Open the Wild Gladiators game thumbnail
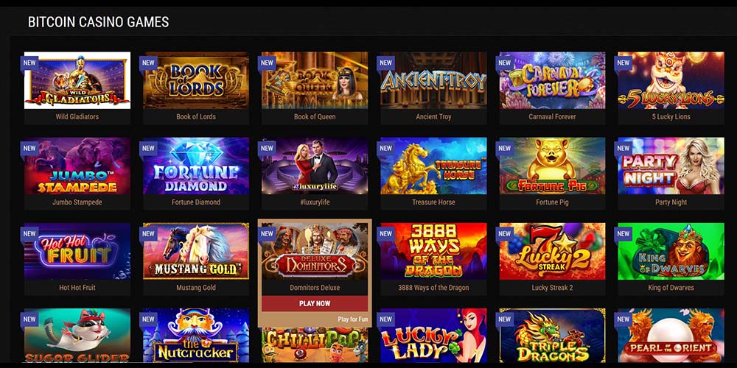 pos(77,80)
